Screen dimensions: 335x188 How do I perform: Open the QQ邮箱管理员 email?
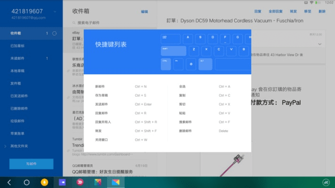point(110,169)
